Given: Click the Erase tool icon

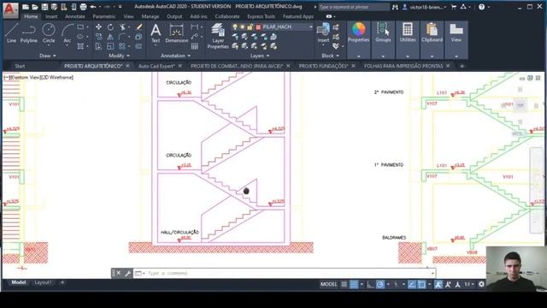Looking at the screenshot, I should coord(138,27).
